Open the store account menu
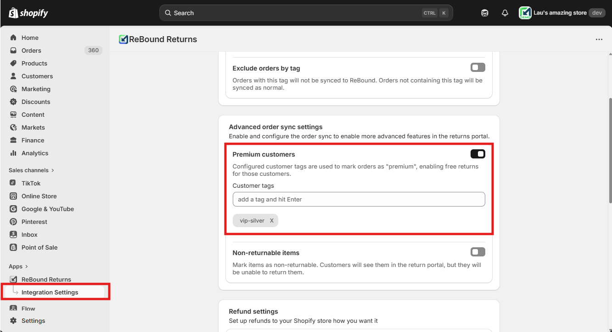612x332 pixels. pyautogui.click(x=562, y=13)
